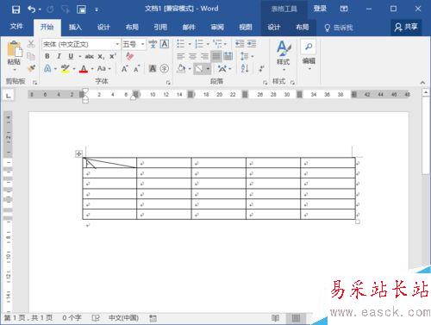Grow font size with larger A

(125, 69)
